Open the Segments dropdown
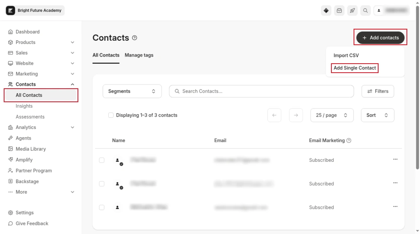This screenshot has height=234, width=420. pos(132,91)
